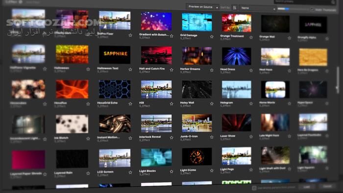Select the Hi8 thumbnail
This screenshot has width=343, height=193.
coord(156,89)
